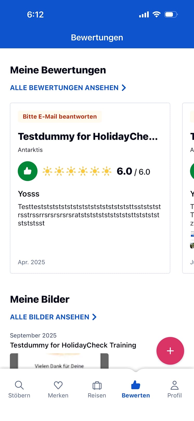Viewport: 194px width, 421px height.
Task: Tap the Bitte E-Mail beantworten badge
Action: tap(60, 116)
